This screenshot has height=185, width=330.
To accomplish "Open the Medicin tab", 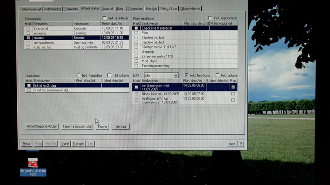I will point(153,8).
